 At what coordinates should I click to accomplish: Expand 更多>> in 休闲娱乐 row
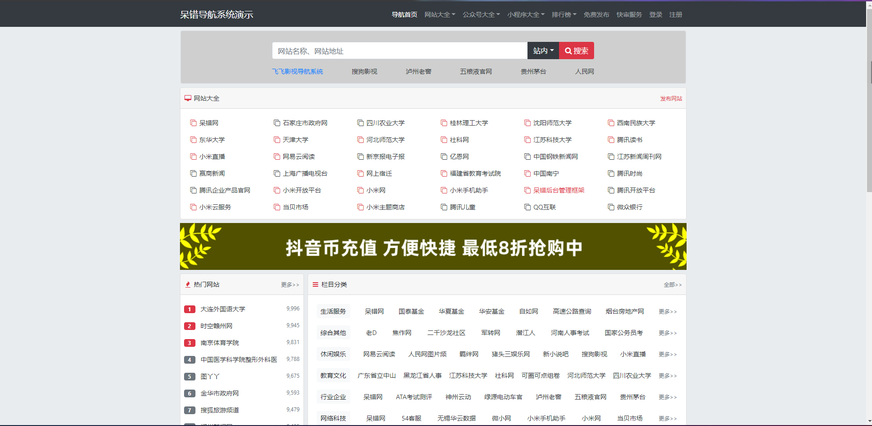(x=667, y=355)
